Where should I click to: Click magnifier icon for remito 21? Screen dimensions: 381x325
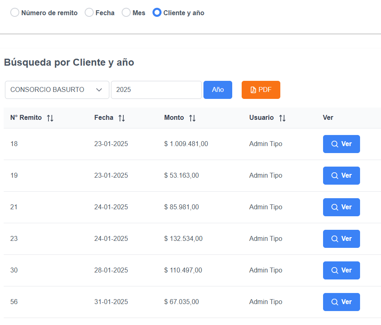(x=335, y=207)
